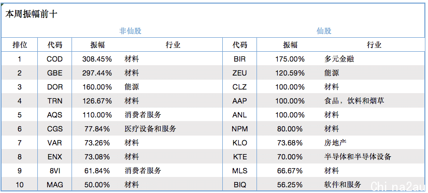Select the 非仙股 section header

(x=130, y=31)
